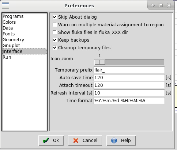Enable Warn on multiple material assignment checkbox
The image size is (177, 150).
click(x=54, y=25)
